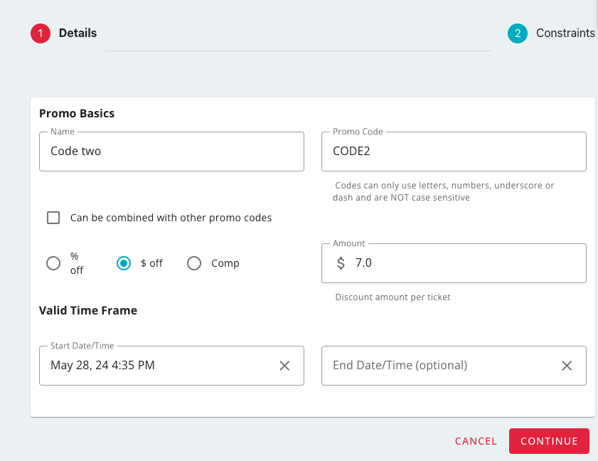The image size is (598, 461).
Task: Click the Valid Time Frame heading
Action: [88, 310]
